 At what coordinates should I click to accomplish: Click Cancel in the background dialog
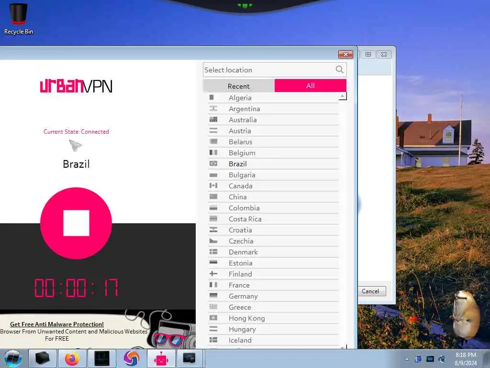point(371,291)
